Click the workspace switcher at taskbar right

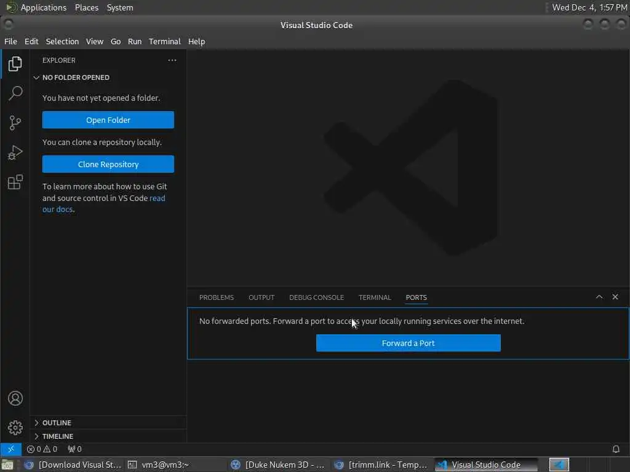tap(559, 465)
